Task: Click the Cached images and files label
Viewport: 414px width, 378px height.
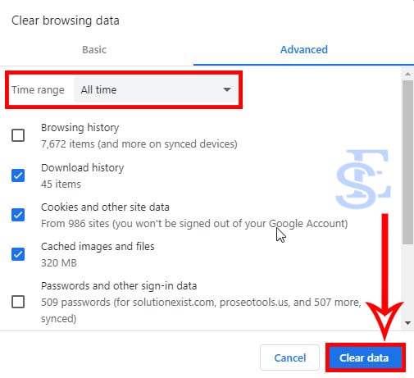Action: pos(98,247)
